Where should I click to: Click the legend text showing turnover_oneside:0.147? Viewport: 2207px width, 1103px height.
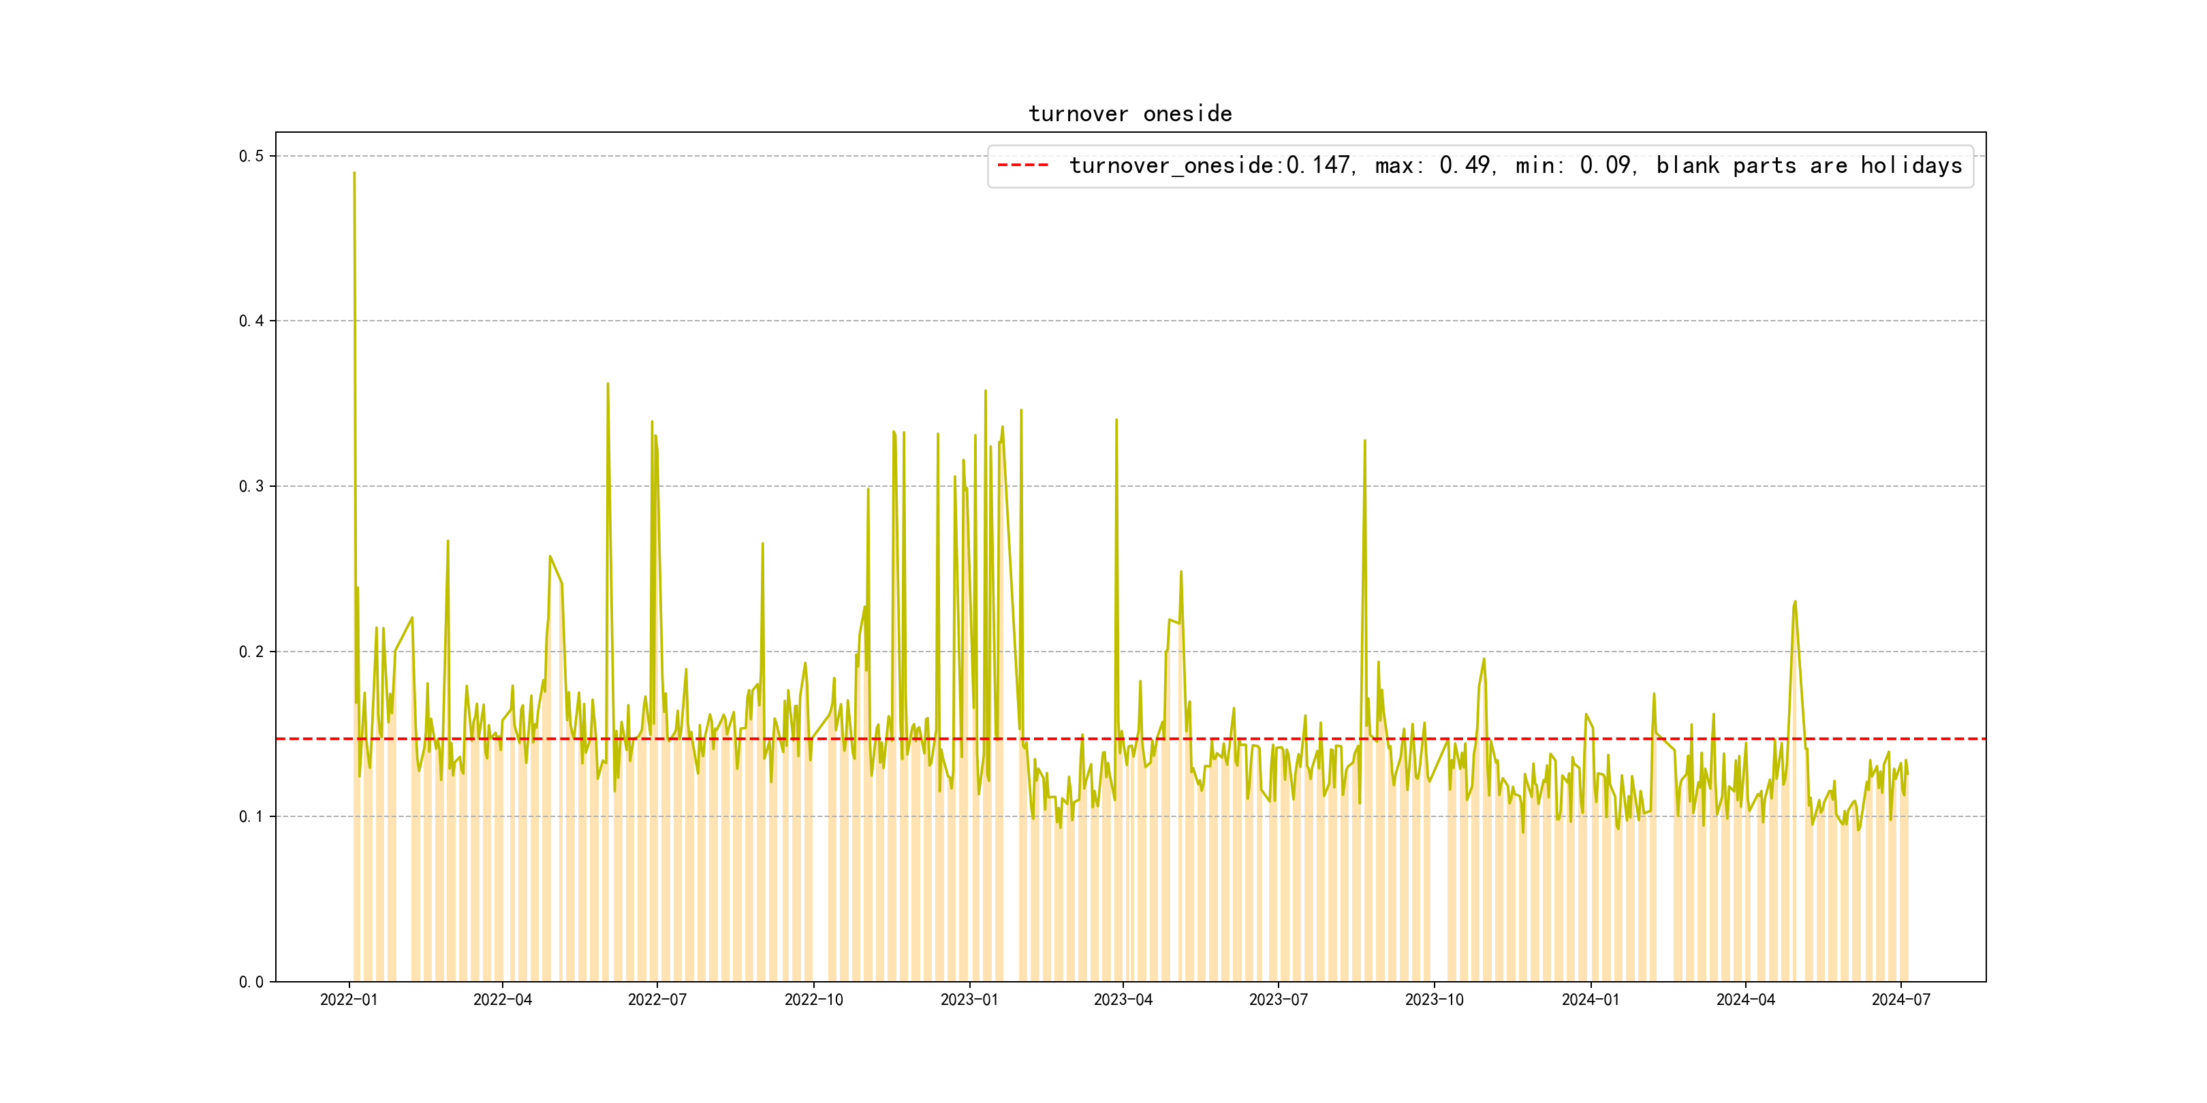point(1515,165)
